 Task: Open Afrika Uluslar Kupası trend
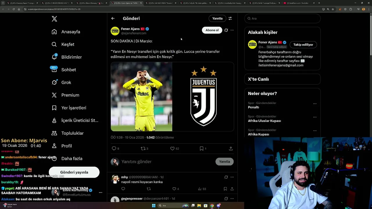[x=264, y=121]
